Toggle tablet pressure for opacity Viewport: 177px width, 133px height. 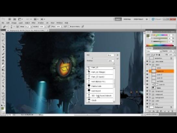pos(49,27)
